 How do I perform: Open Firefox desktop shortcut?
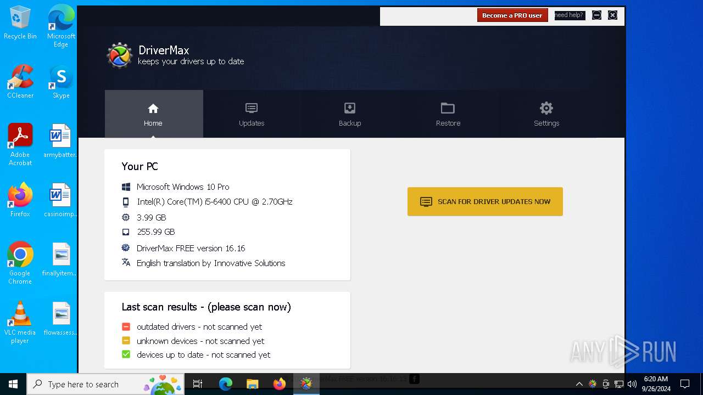coord(20,200)
